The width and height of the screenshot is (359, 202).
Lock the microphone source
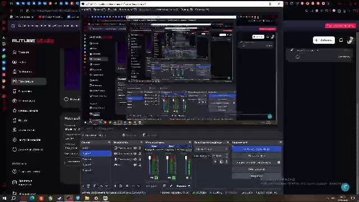[140, 159]
